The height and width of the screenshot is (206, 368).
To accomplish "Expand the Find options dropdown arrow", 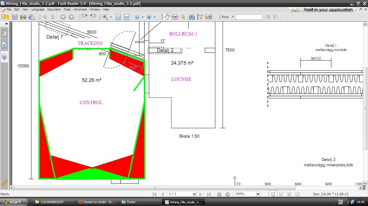I will pyautogui.click(x=233, y=17).
